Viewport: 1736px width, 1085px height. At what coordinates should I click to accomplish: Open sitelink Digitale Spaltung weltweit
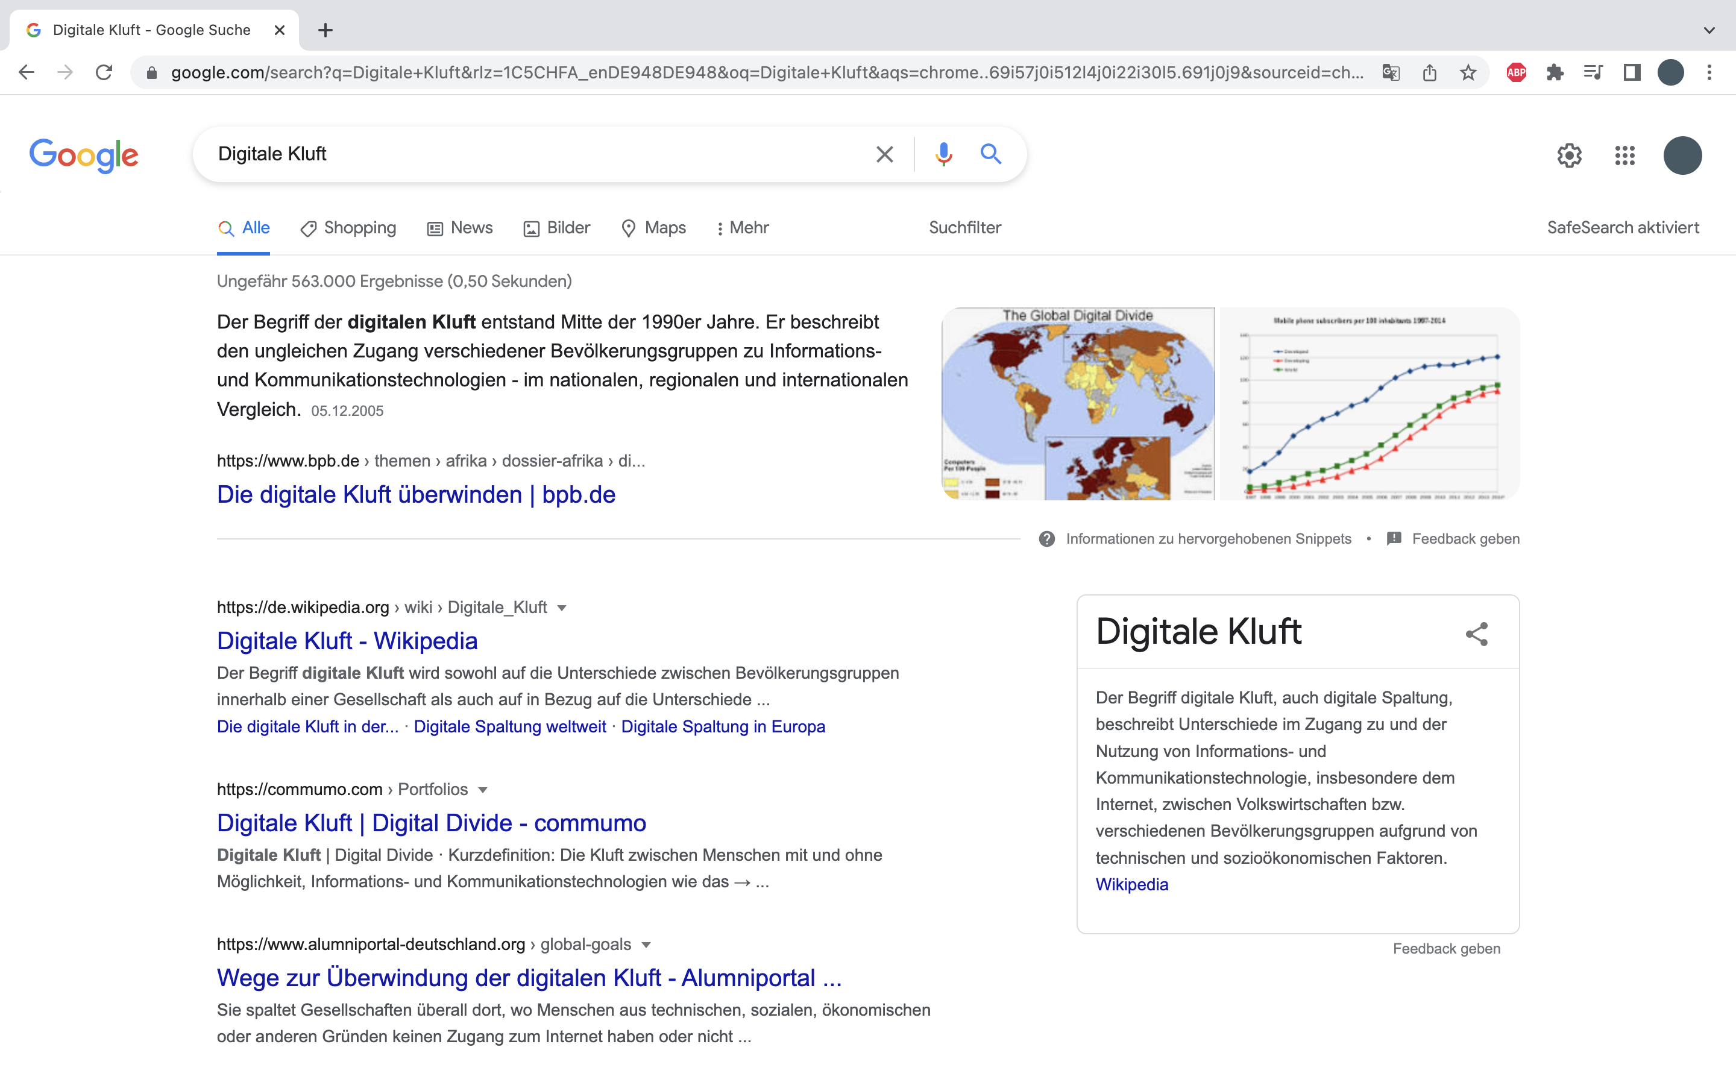pos(510,726)
